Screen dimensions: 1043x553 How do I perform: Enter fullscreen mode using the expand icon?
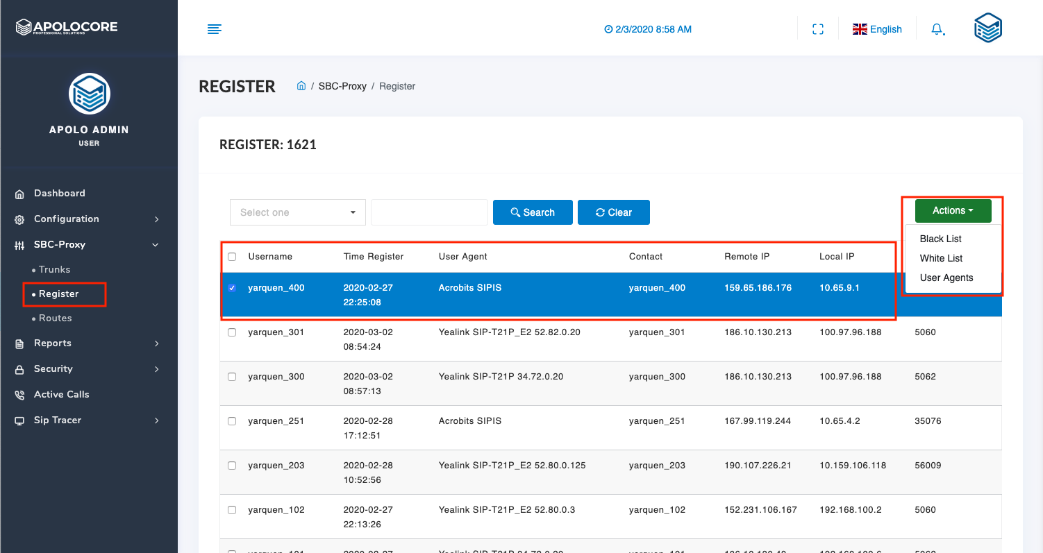[x=818, y=29]
